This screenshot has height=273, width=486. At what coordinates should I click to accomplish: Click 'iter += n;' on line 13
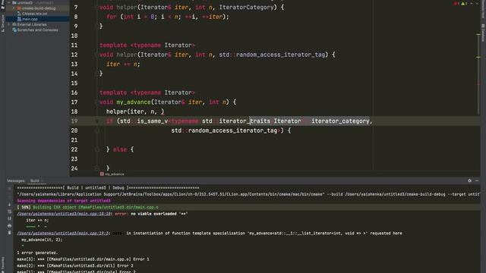click(x=123, y=64)
